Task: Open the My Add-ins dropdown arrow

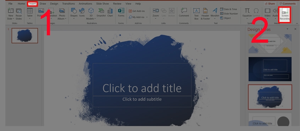Action: click(147, 17)
